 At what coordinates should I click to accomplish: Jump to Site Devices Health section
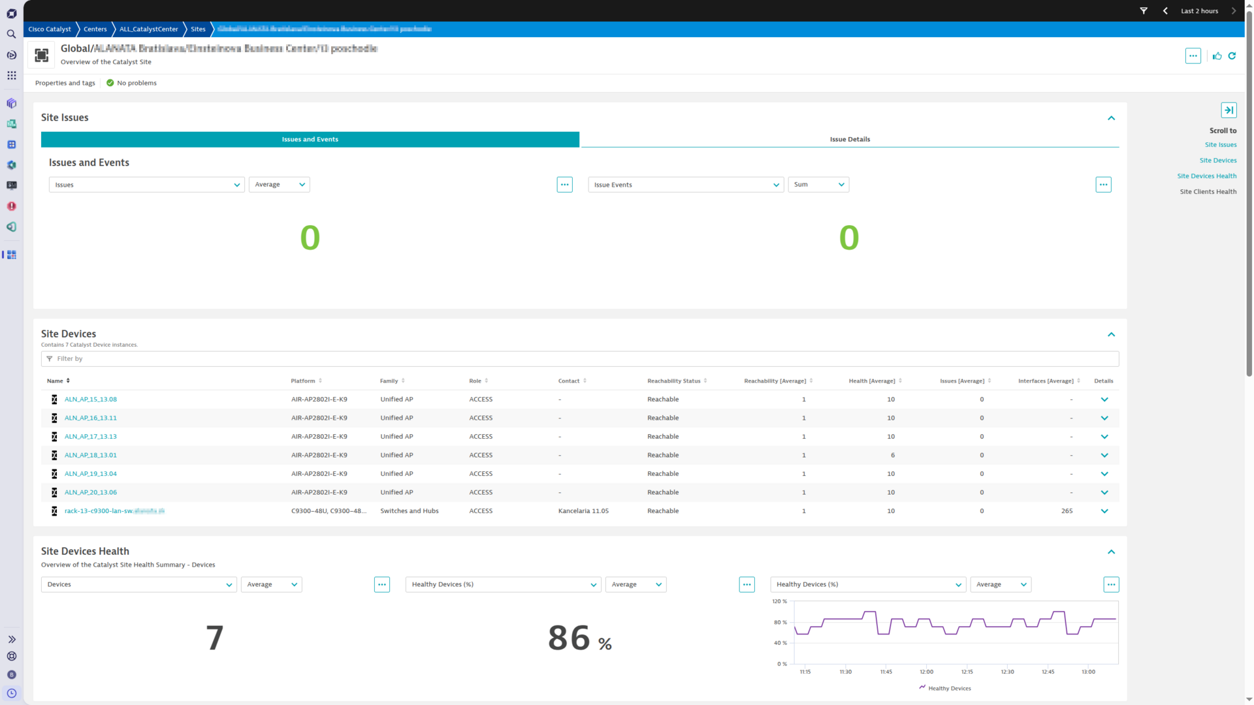(x=1206, y=176)
